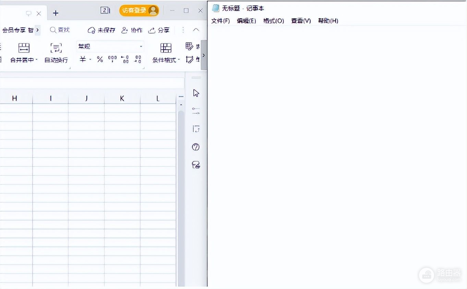Image resolution: width=467 pixels, height=289 pixels.
Task: Open the settings sliders in side panel
Action: click(196, 111)
